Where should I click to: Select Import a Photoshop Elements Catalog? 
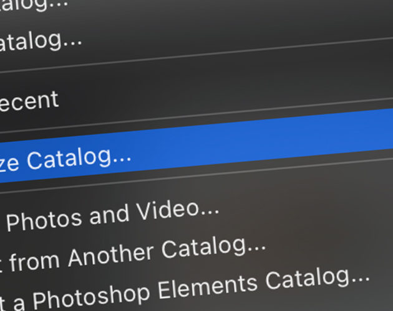coord(184,290)
